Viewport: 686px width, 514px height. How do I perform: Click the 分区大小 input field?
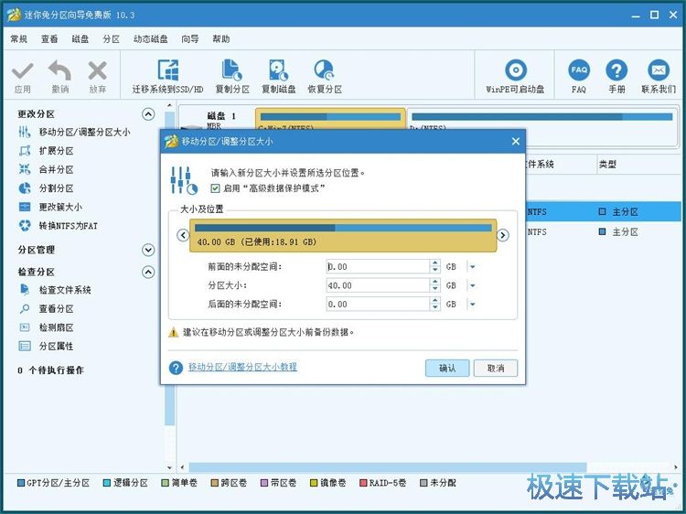(x=377, y=285)
